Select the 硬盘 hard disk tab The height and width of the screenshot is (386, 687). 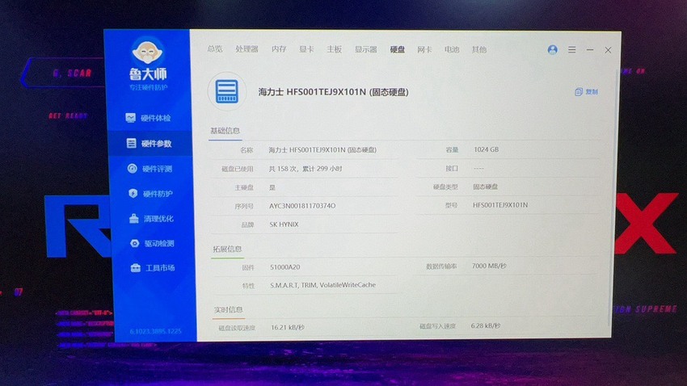(398, 49)
